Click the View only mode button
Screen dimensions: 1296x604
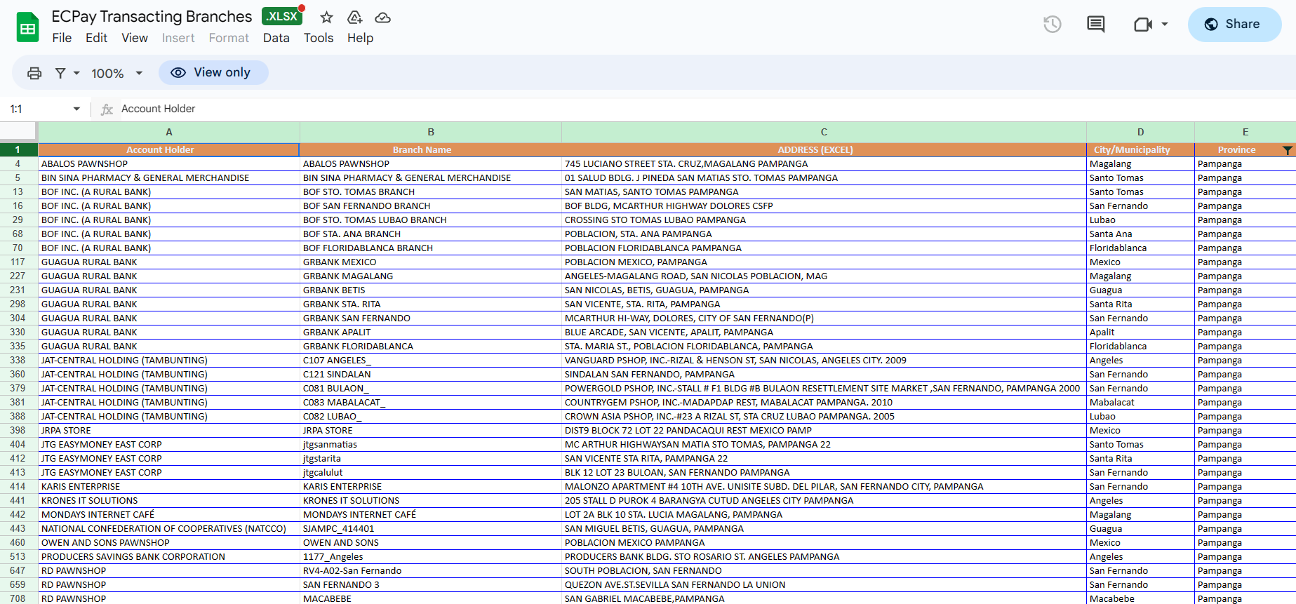pos(213,72)
